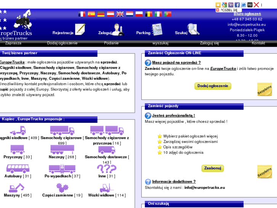Open wyszukaj menu item
This screenshot has height=208, width=277.
click(160, 43)
